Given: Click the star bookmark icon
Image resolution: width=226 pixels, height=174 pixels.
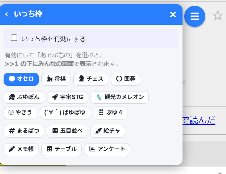Looking at the screenshot, I should [218, 15].
